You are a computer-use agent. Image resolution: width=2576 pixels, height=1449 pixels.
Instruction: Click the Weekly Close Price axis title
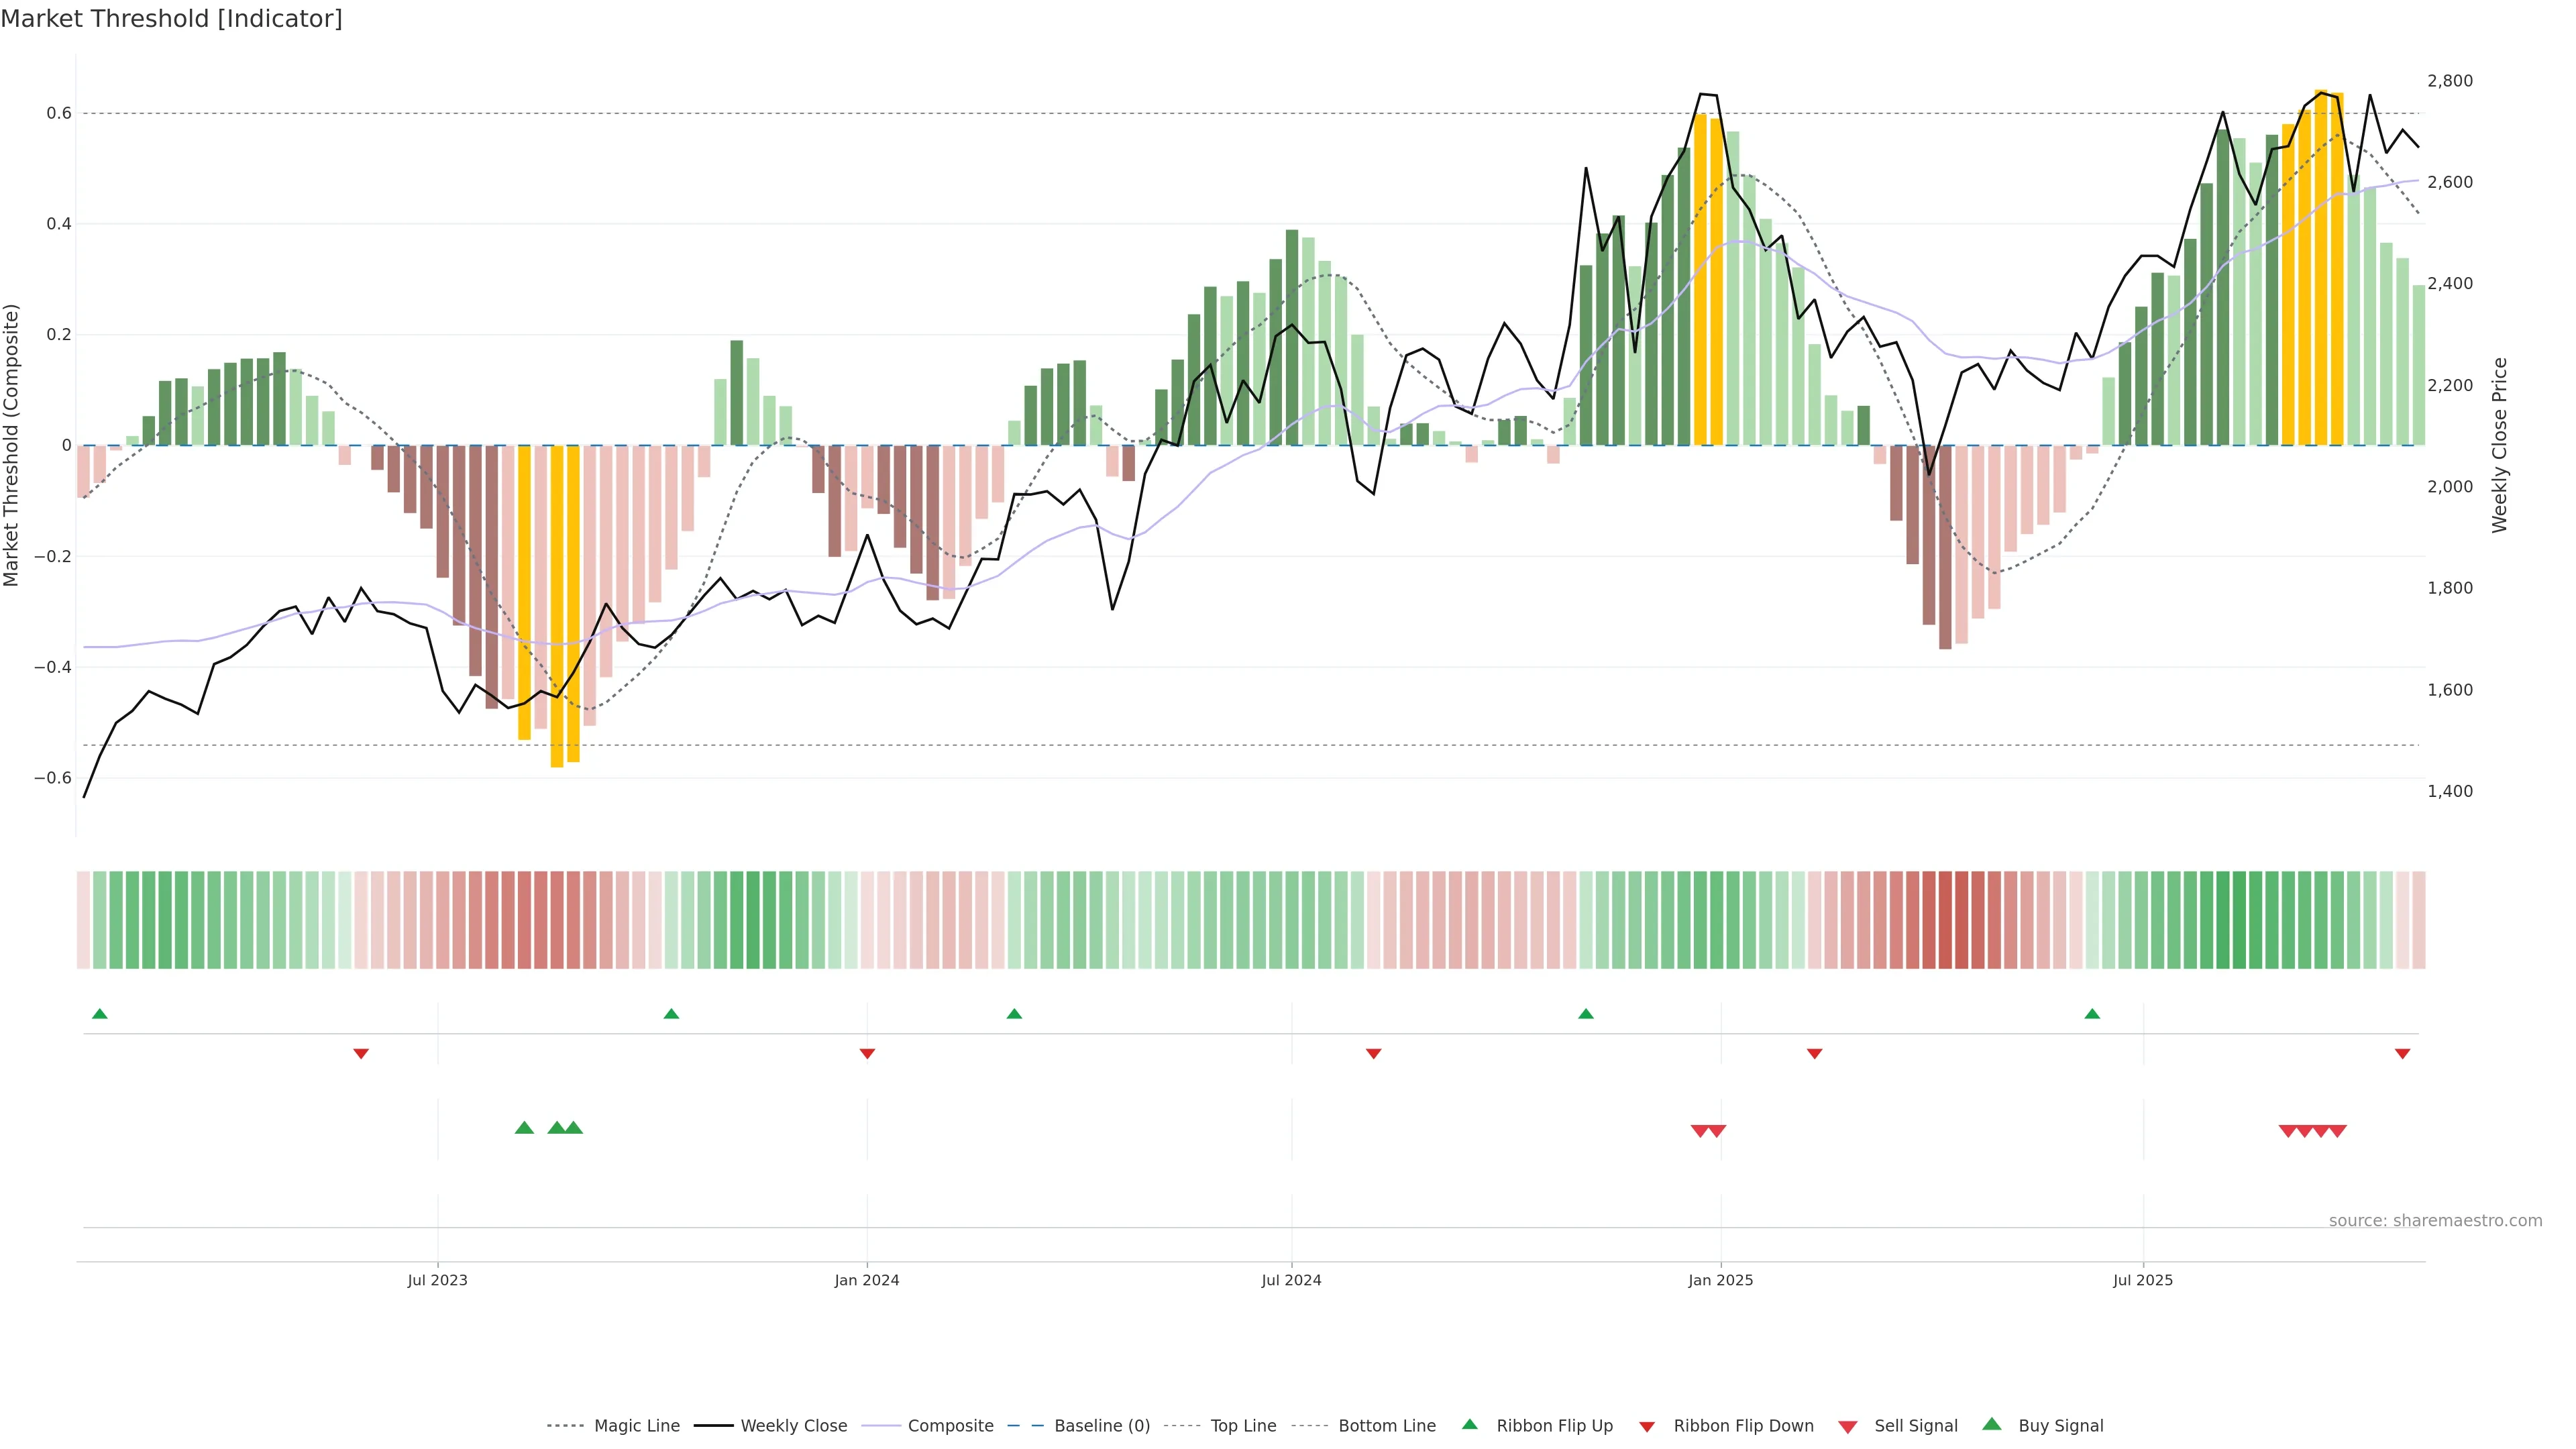2500,445
